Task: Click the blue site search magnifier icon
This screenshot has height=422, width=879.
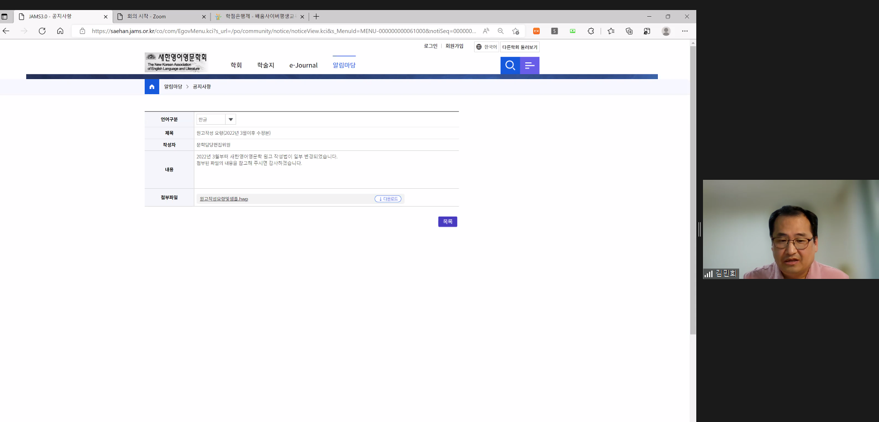Action: [510, 66]
